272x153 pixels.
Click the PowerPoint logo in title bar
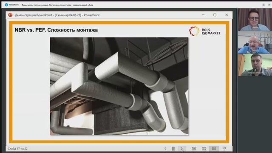(x=10, y=15)
